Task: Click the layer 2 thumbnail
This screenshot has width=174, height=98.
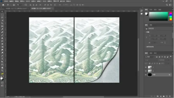Action: (150, 71)
